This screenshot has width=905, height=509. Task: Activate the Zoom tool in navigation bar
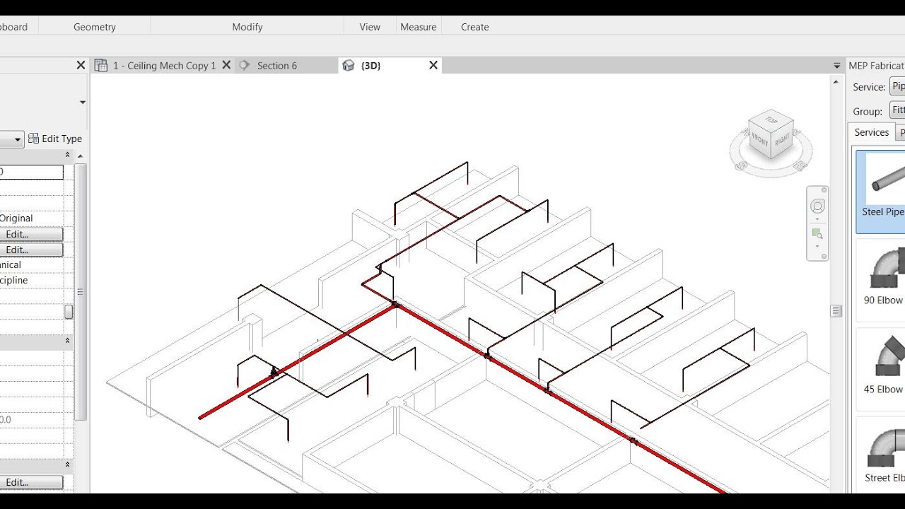(x=817, y=234)
